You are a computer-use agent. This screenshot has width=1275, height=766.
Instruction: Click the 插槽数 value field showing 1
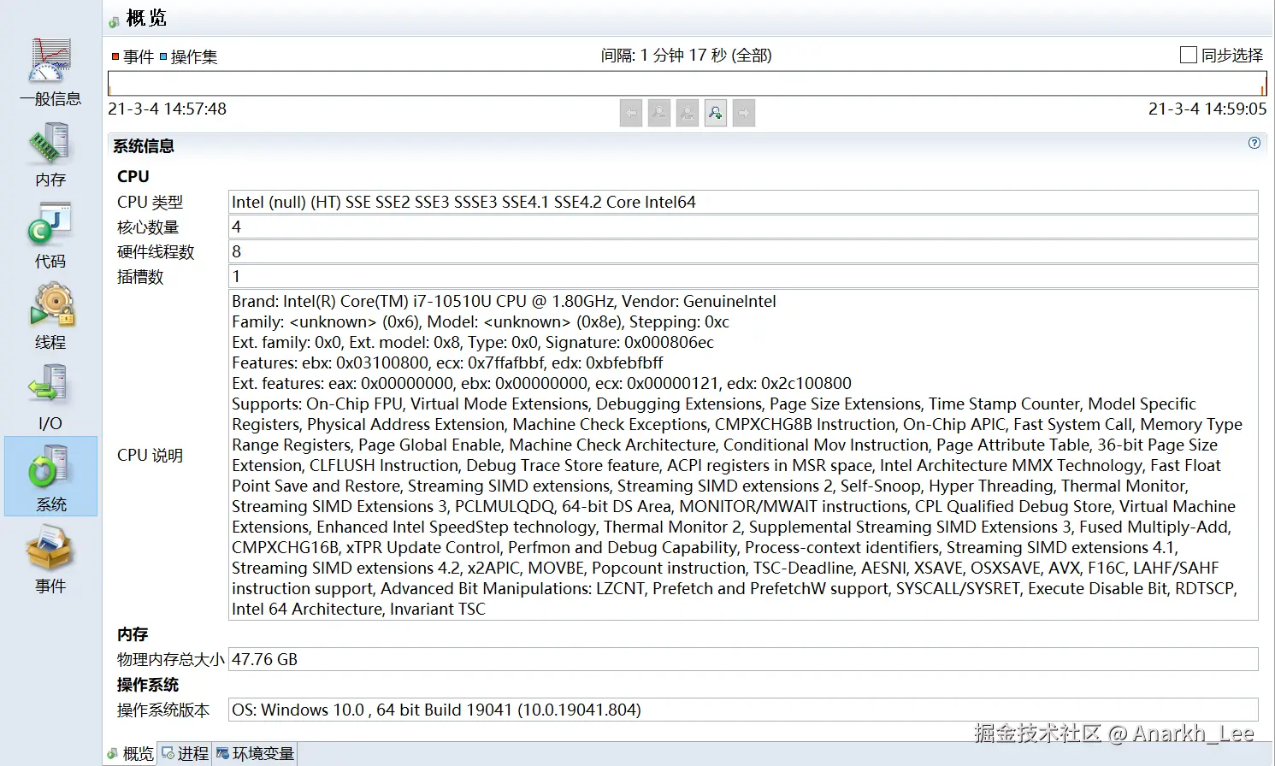743,276
